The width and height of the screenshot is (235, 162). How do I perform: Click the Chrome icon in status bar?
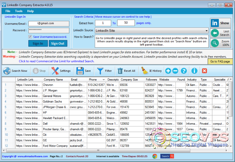(x=155, y=156)
